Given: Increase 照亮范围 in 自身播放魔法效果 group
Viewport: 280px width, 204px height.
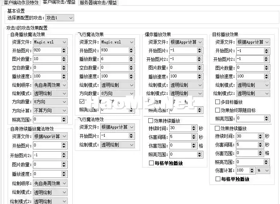Looking at the screenshot, I should pyautogui.click(x=64, y=118).
